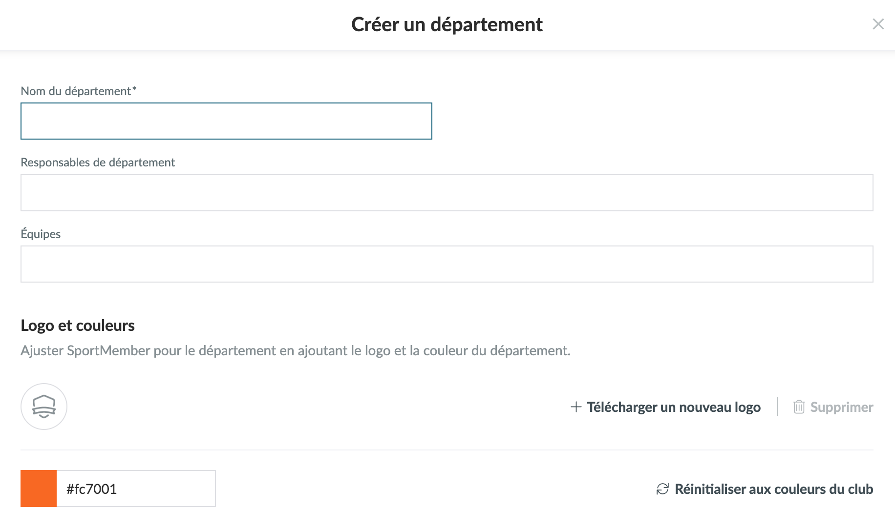
Task: Click the trash can icon
Action: click(x=799, y=407)
